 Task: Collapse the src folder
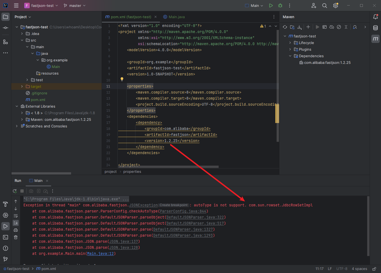[x=22, y=40]
